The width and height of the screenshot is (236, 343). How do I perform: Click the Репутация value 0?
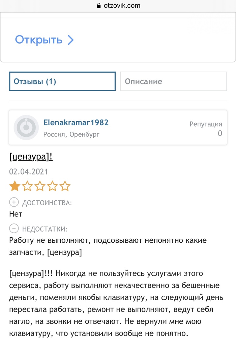click(220, 133)
